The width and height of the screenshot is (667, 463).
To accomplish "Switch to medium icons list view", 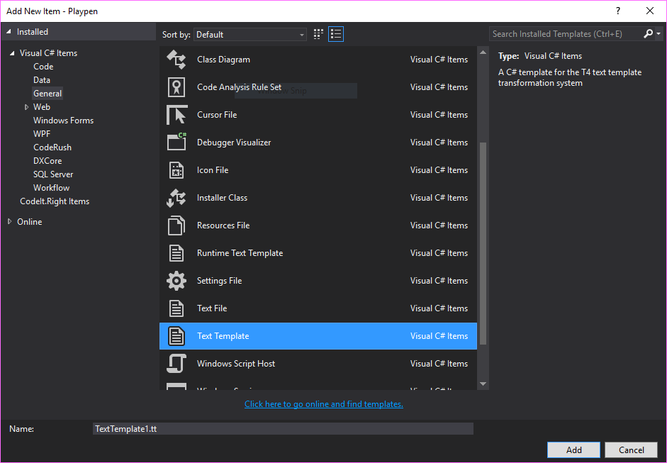I will pyautogui.click(x=336, y=34).
